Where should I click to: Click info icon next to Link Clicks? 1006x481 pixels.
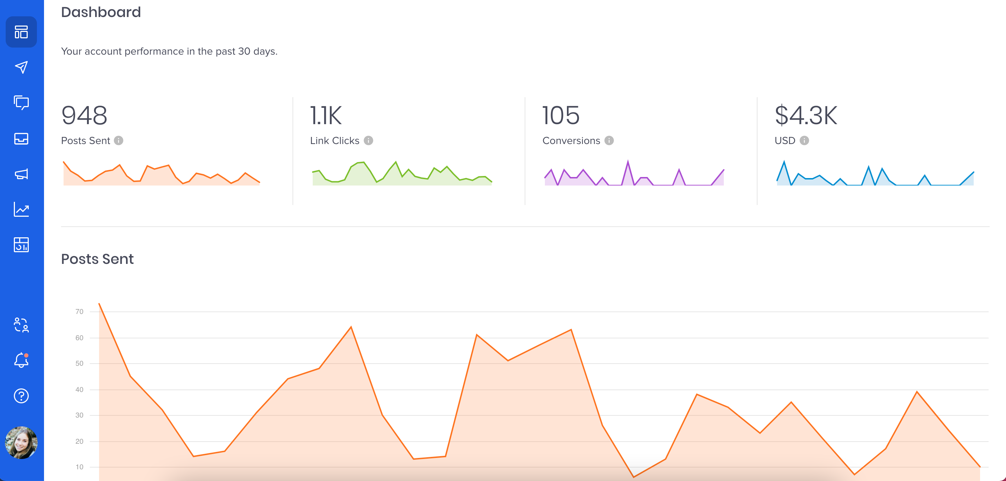coord(368,140)
